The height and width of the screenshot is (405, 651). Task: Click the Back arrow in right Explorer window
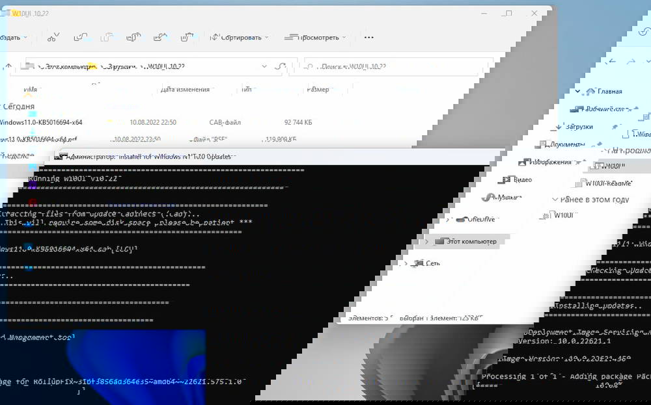click(613, 61)
